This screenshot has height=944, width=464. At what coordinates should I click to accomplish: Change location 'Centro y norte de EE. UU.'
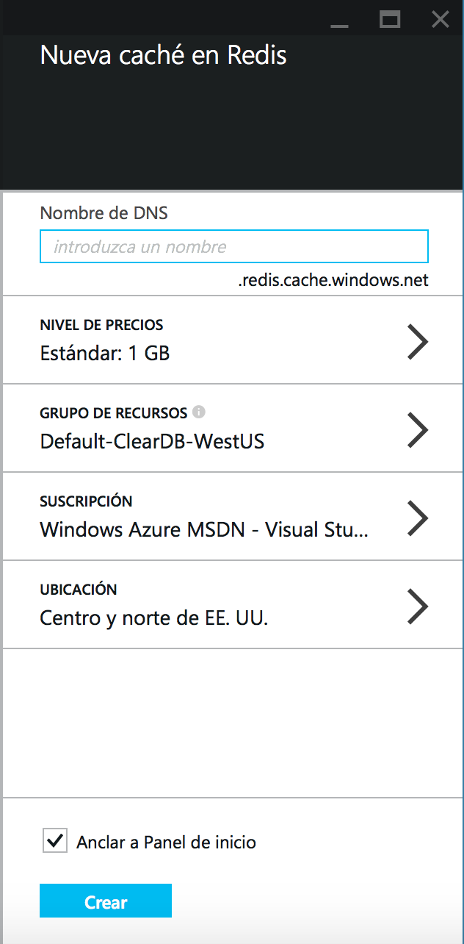pyautogui.click(x=154, y=618)
